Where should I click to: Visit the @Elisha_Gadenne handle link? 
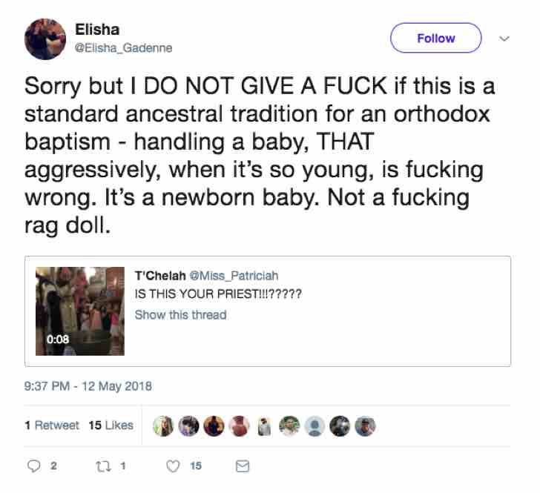click(x=123, y=48)
